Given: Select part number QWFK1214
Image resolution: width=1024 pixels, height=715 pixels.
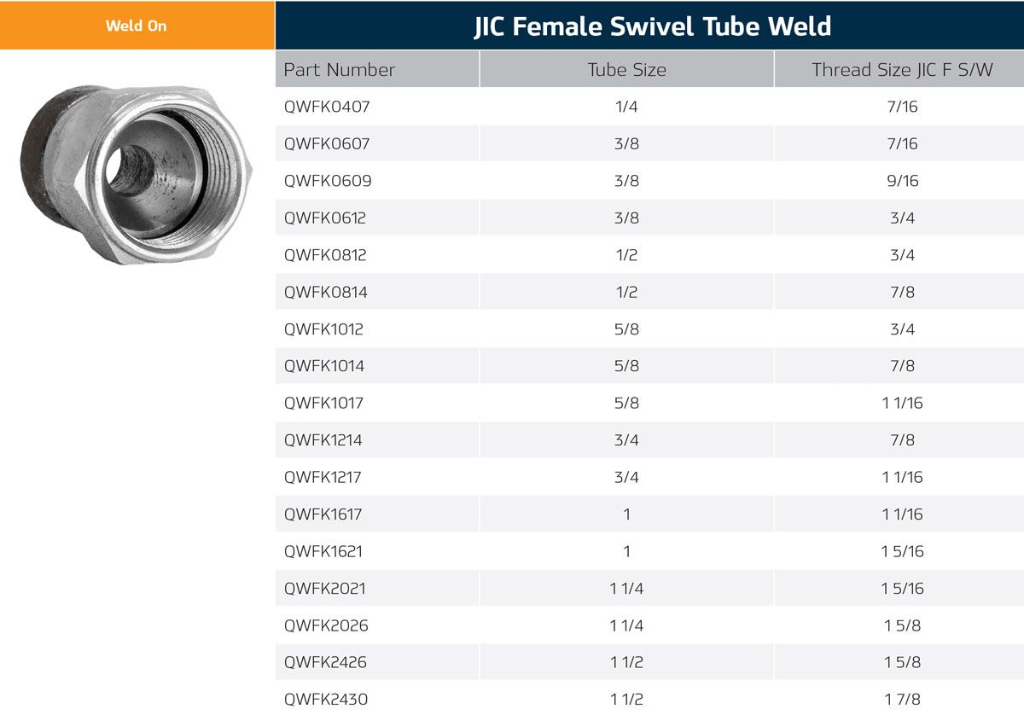Looking at the screenshot, I should pos(324,440).
